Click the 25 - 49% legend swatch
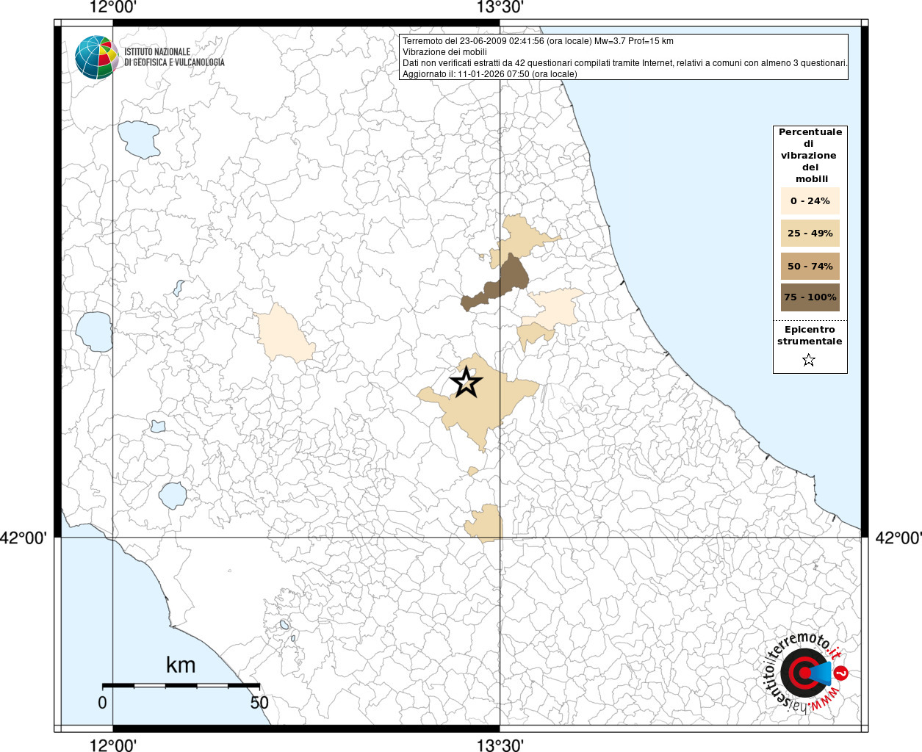This screenshot has width=922, height=752. click(810, 234)
